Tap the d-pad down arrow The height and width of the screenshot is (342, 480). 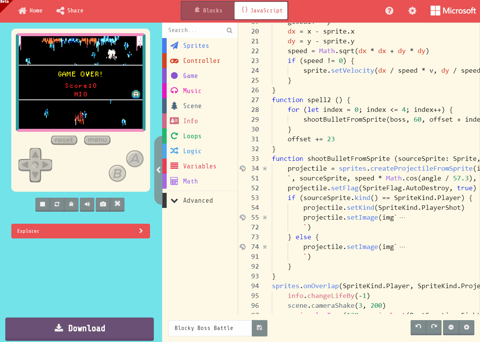pos(35,175)
